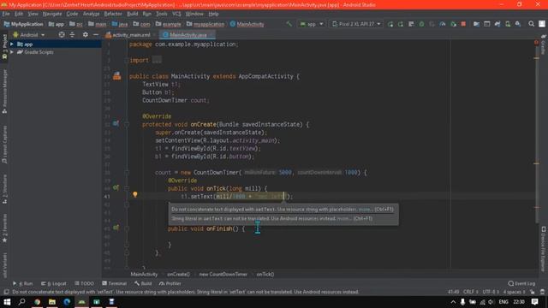Click MyApplication breadcrumb in navigation bar
The image size is (548, 308).
[x=23, y=24]
